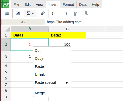Screen dimensions: 123x101
Task: Click insert row above icon
Action: click(76, 13)
